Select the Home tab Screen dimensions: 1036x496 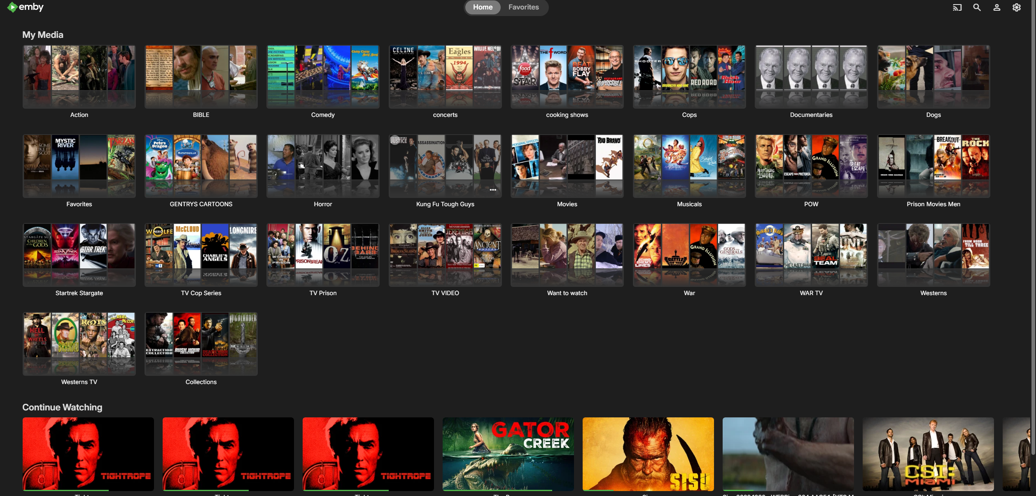[x=483, y=7]
